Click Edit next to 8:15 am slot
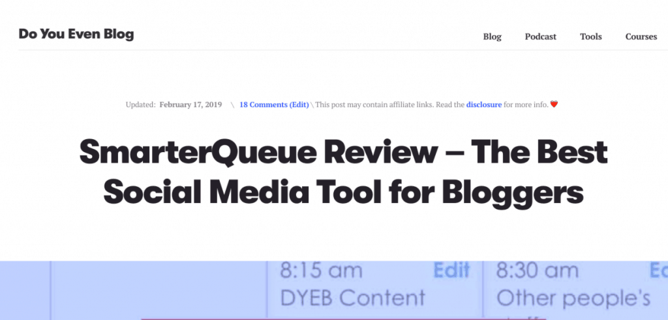The image size is (668, 320). point(452,270)
